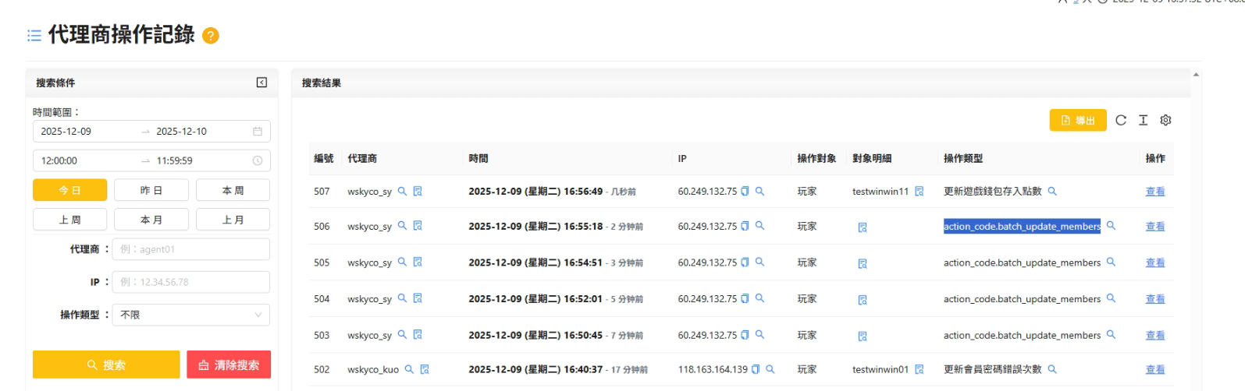Click the help question mark icon beside title
1245x391 pixels.
click(211, 36)
